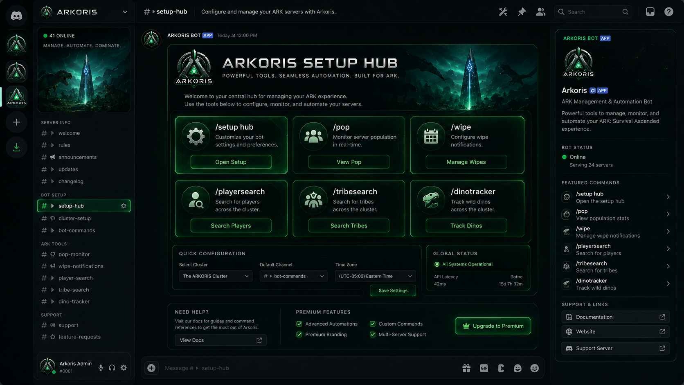
Task: Open the Website link
Action: coord(615,332)
